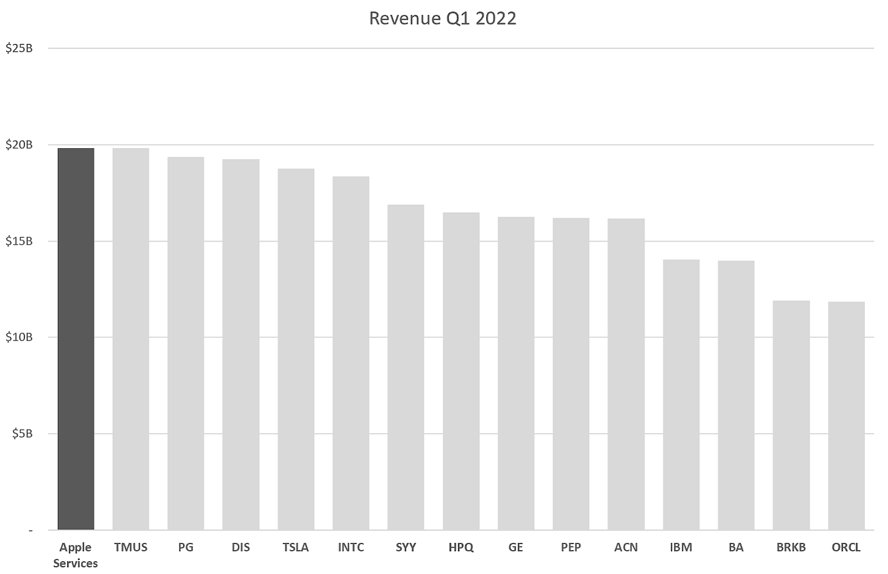The width and height of the screenshot is (888, 574).
Task: Click the INTC axis label
Action: (351, 547)
